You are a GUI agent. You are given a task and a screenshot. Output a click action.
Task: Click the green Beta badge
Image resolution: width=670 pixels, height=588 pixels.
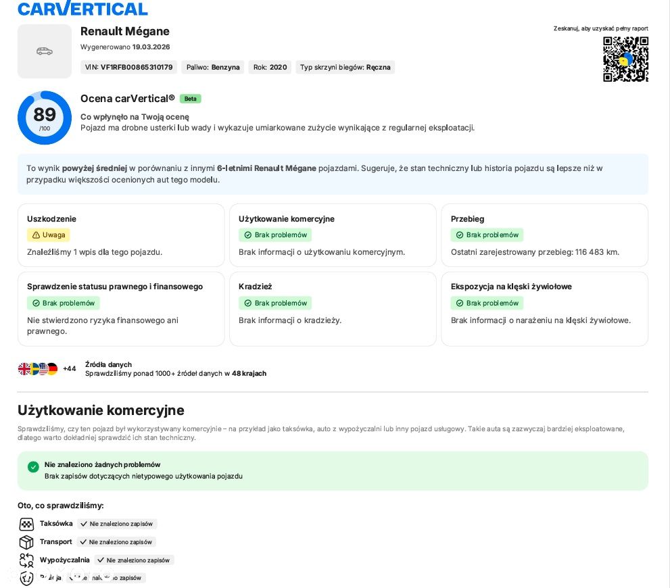click(190, 99)
